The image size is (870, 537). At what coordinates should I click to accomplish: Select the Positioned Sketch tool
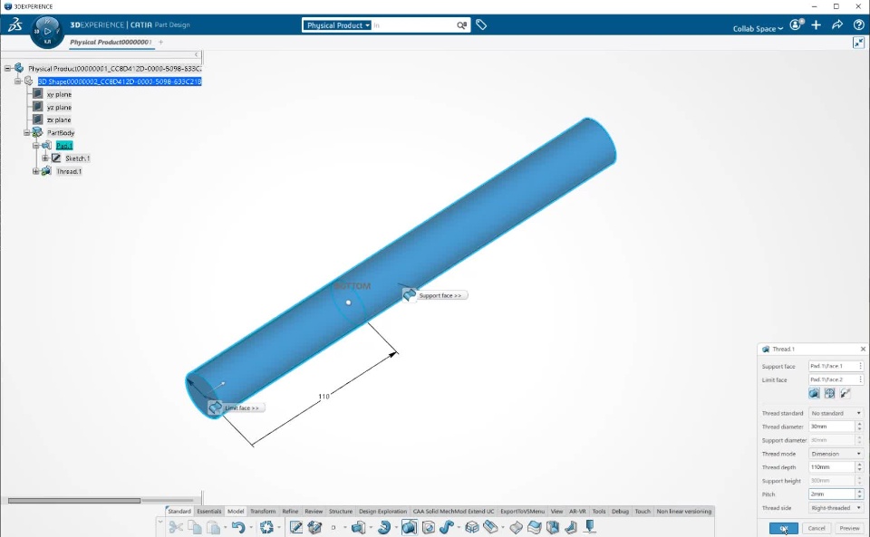pyautogui.click(x=314, y=527)
